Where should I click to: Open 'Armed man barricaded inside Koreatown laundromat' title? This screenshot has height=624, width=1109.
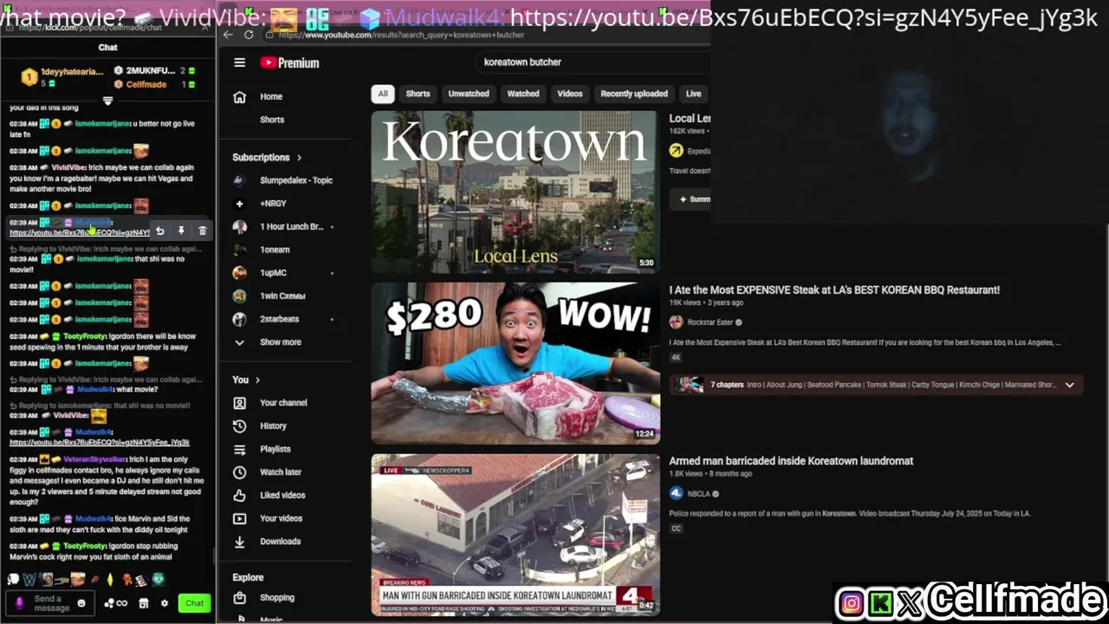[x=791, y=461]
